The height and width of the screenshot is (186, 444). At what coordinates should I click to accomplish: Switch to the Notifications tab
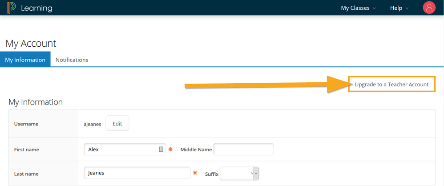[72, 60]
